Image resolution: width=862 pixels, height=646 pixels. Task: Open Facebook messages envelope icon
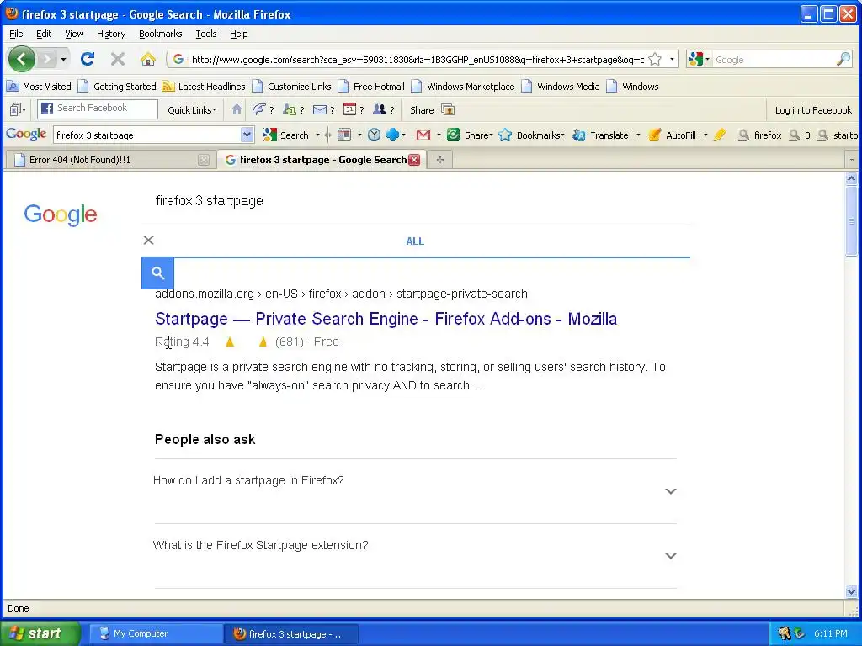319,110
